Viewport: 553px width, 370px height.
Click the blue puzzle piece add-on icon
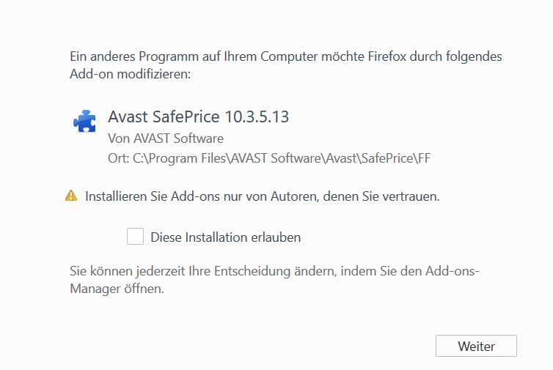pyautogui.click(x=84, y=120)
